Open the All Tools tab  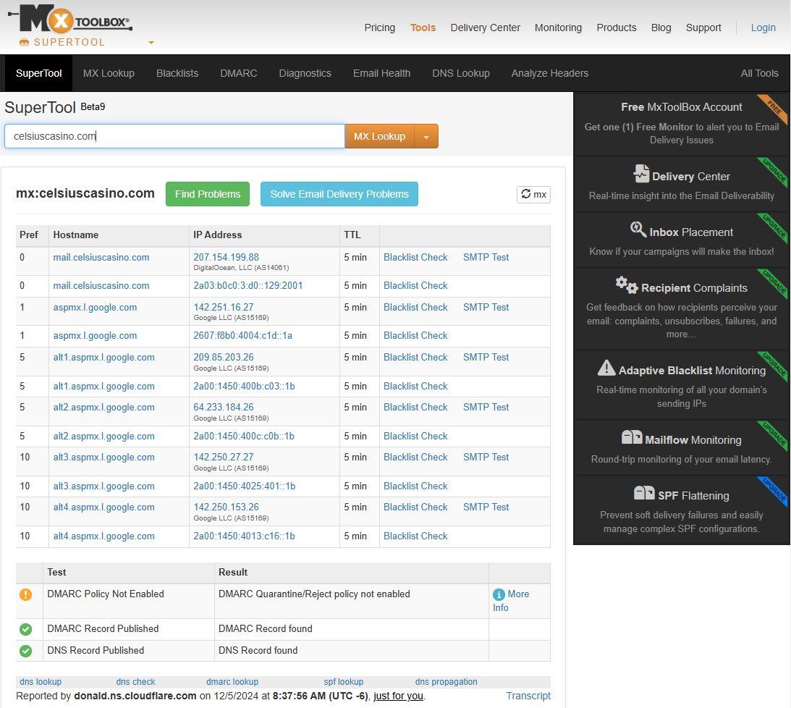[759, 73]
